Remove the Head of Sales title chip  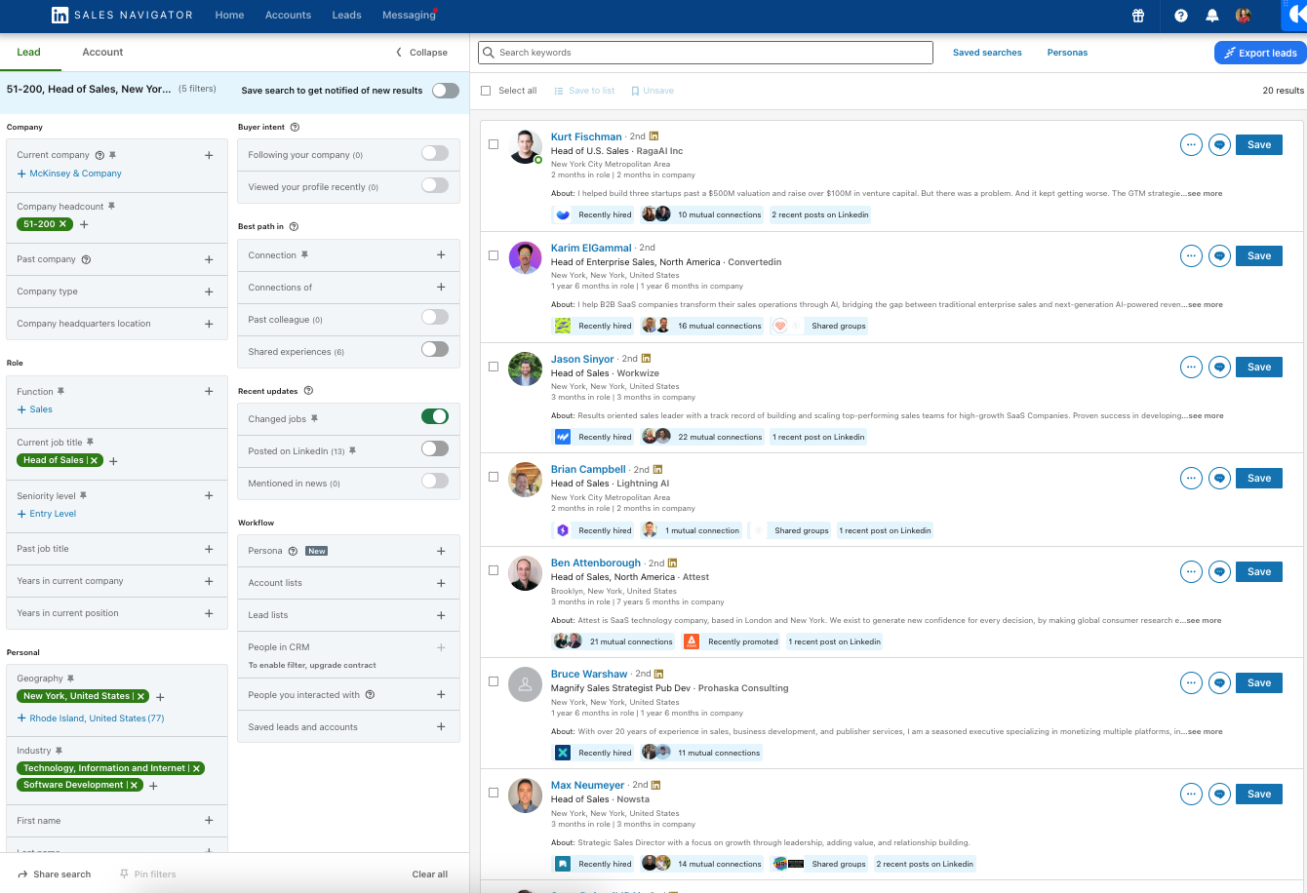(x=95, y=460)
